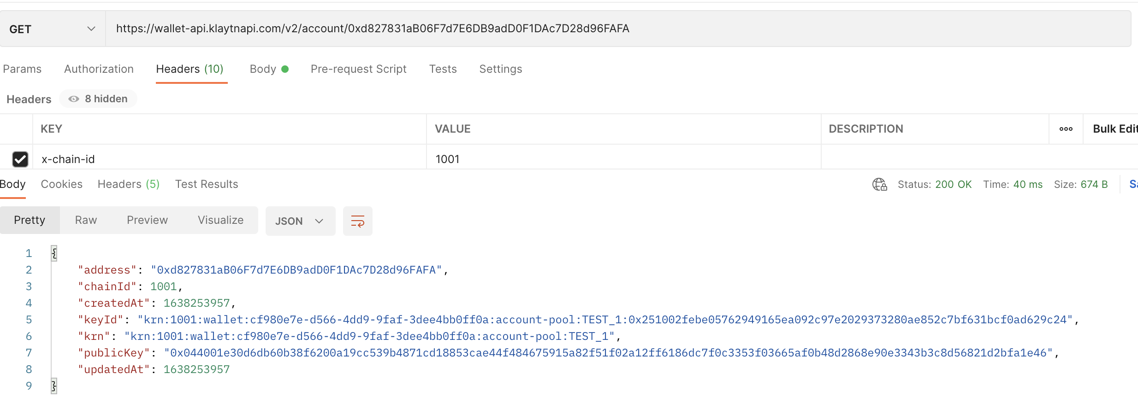This screenshot has width=1138, height=397.
Task: Select the response Body tab
Action: pyautogui.click(x=12, y=184)
